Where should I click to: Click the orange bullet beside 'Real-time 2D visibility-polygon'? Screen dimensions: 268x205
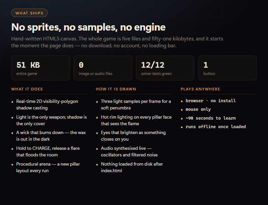pos(12,102)
